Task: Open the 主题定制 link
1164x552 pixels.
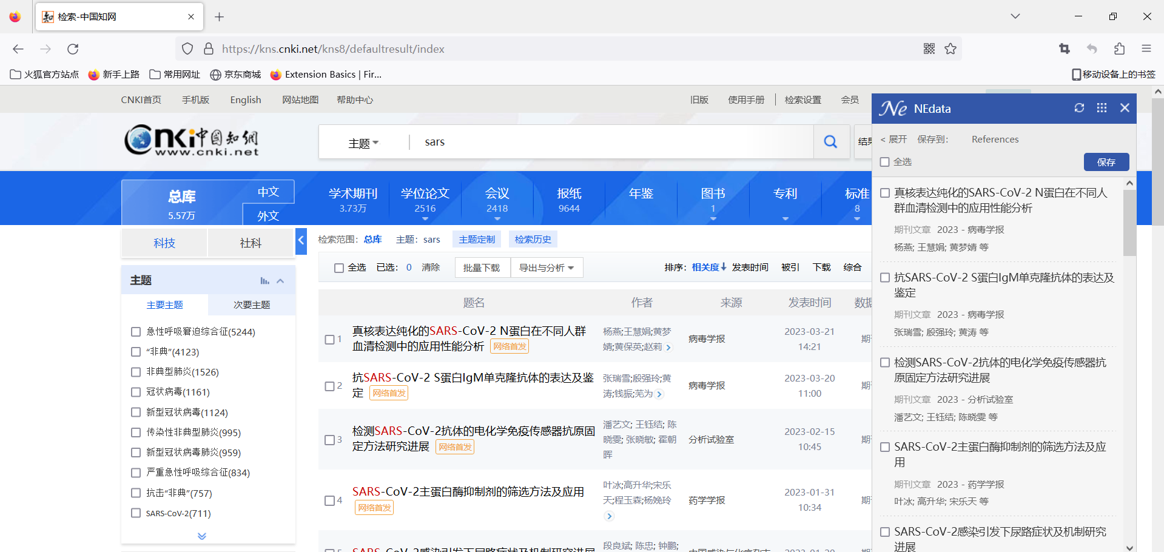Action: tap(477, 240)
